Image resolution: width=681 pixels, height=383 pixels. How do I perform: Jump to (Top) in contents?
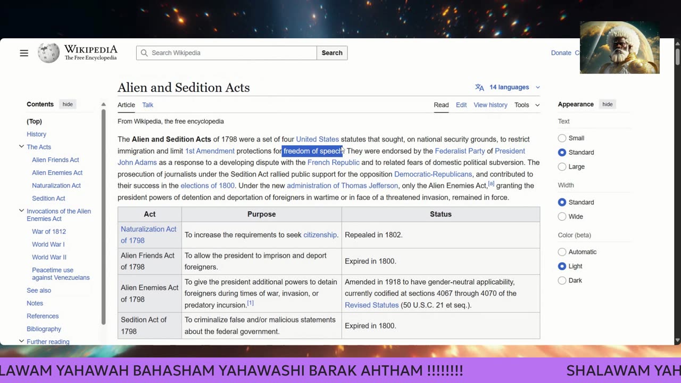[x=34, y=121]
